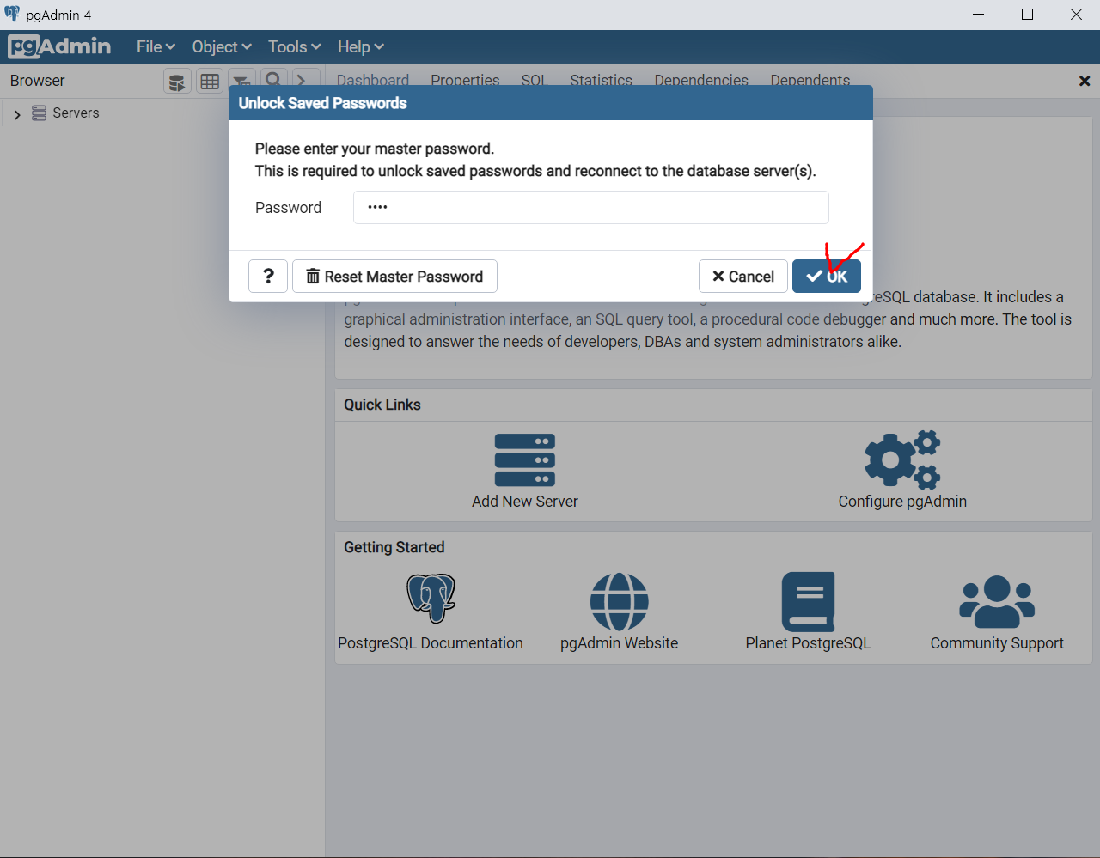Click the PSQL terminal toolbar icon
This screenshot has width=1100, height=858.
[x=305, y=81]
